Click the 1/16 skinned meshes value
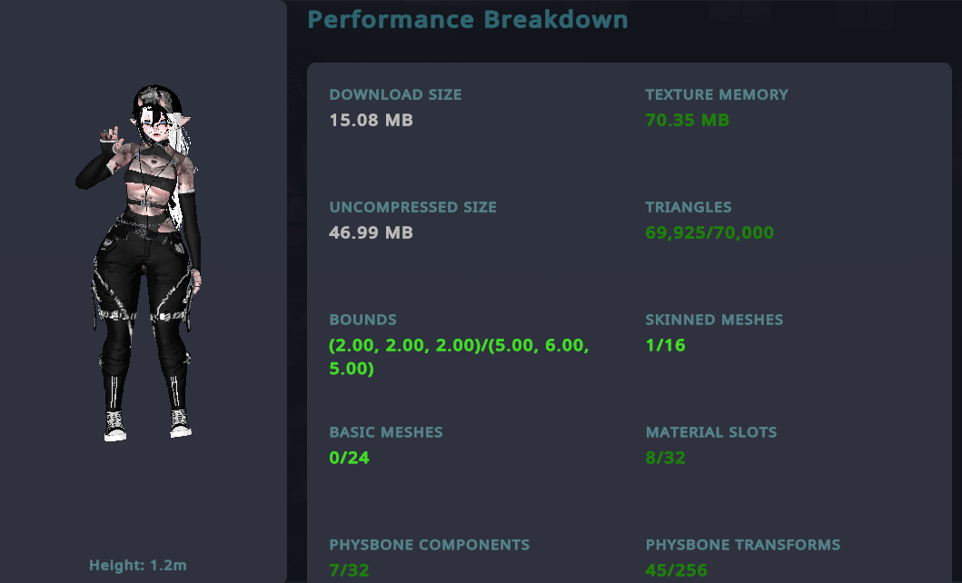Screen dimensions: 962x583 pos(665,345)
